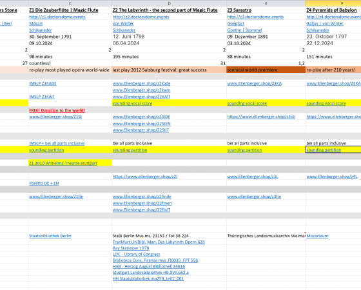
Task: Open the www.Ellenberger.shop/z3L link
Action: [253, 177]
